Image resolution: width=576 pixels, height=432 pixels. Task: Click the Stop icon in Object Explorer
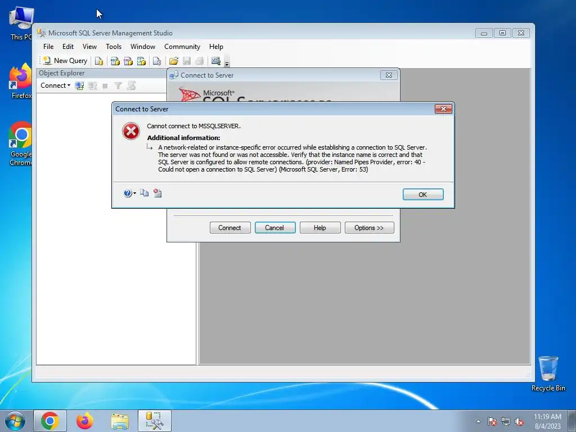point(105,85)
